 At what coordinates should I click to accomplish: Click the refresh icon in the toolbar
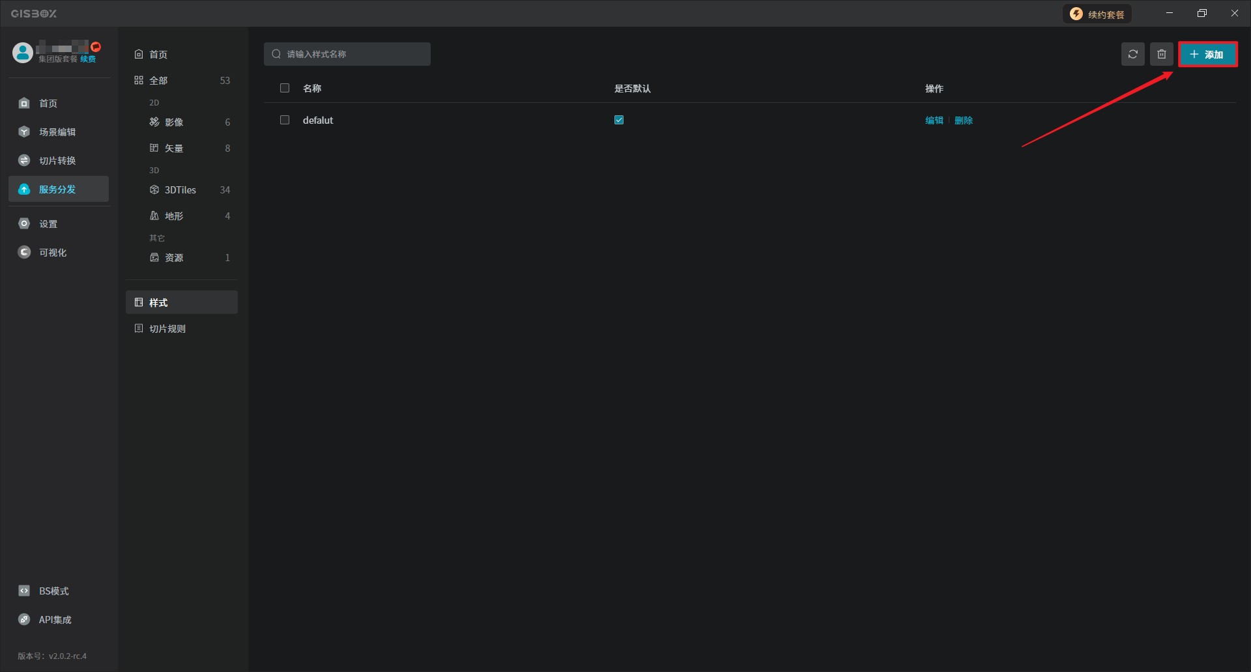(x=1132, y=54)
